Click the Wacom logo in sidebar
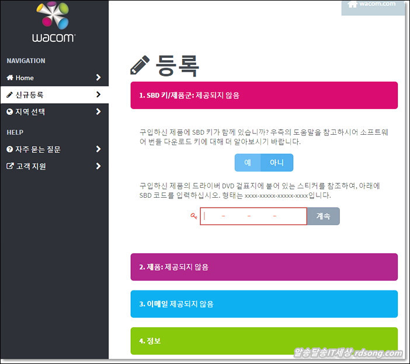 click(53, 22)
